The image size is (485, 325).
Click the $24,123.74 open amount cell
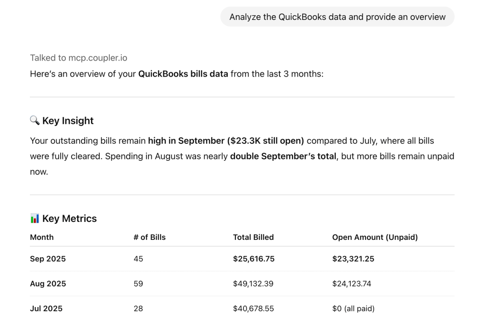[x=351, y=284]
